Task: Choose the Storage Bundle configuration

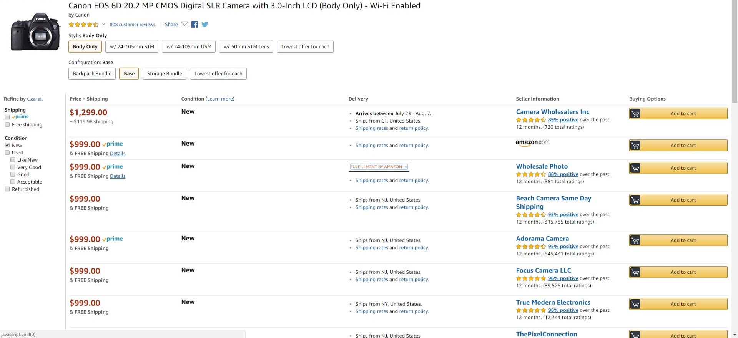Action: coord(165,74)
